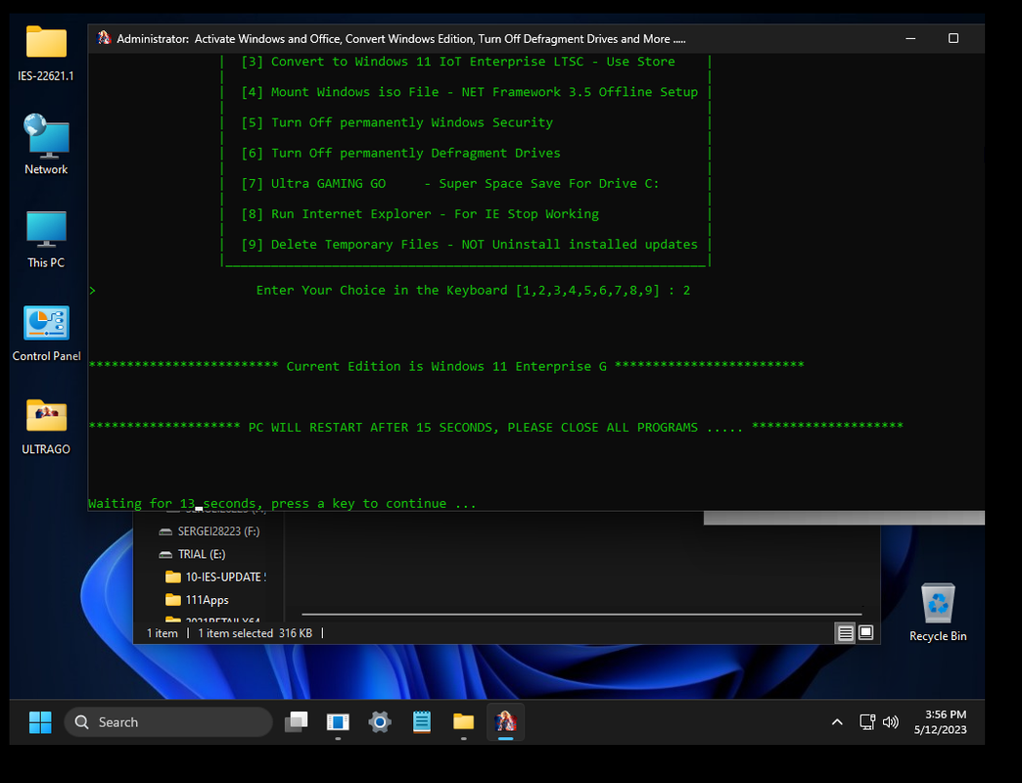Open the volume speaker tray icon
1022x783 pixels.
[891, 721]
